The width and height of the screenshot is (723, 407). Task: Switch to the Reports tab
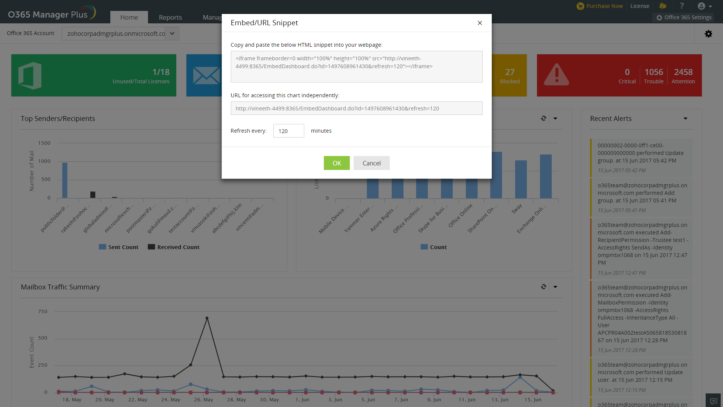pyautogui.click(x=170, y=17)
